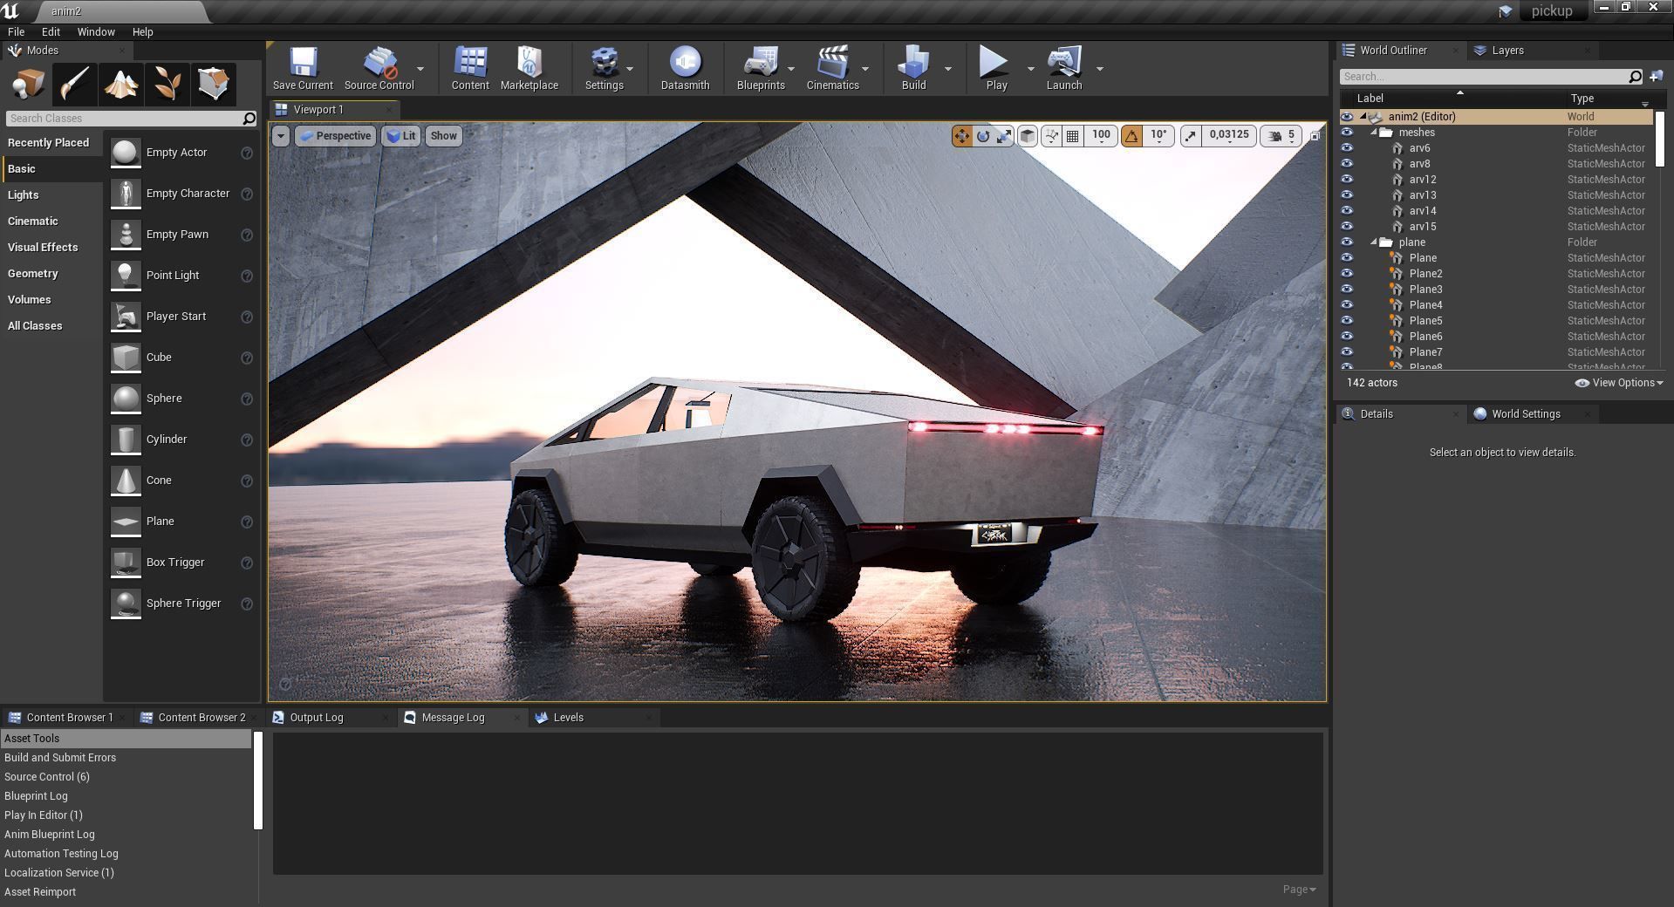The height and width of the screenshot is (907, 1674).
Task: Open the Settings toolbar icon
Action: 604,69
